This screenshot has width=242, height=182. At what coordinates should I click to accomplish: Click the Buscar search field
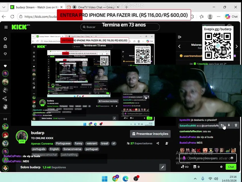click(120, 27)
